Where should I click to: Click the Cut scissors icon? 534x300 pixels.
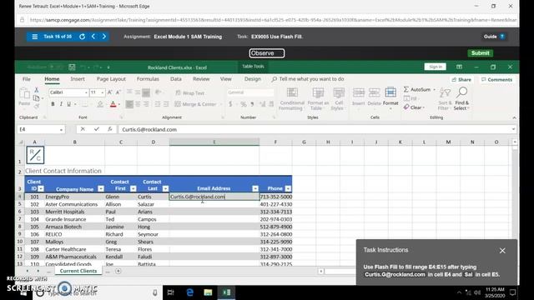coord(37,90)
